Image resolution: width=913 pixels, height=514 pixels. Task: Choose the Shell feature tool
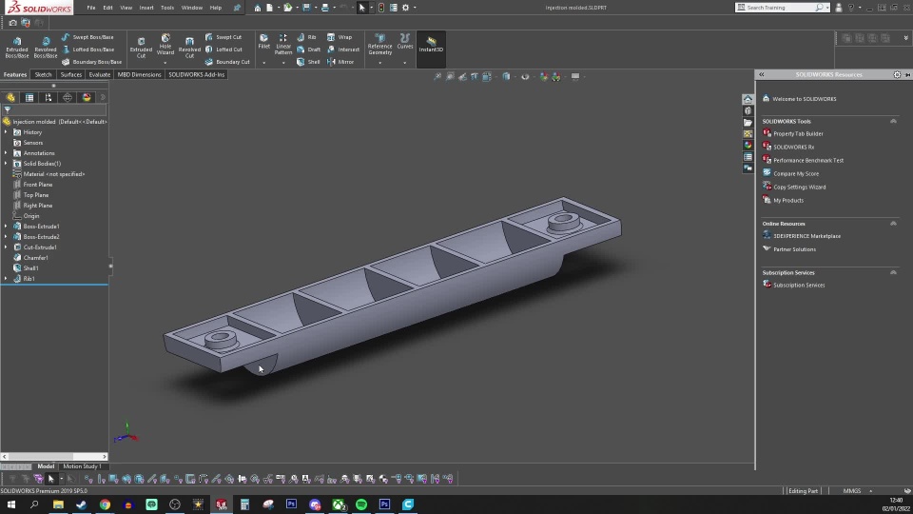308,62
